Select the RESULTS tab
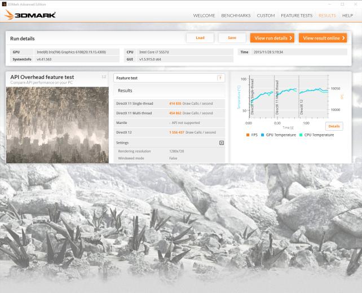This screenshot has height=293, width=362. [327, 15]
